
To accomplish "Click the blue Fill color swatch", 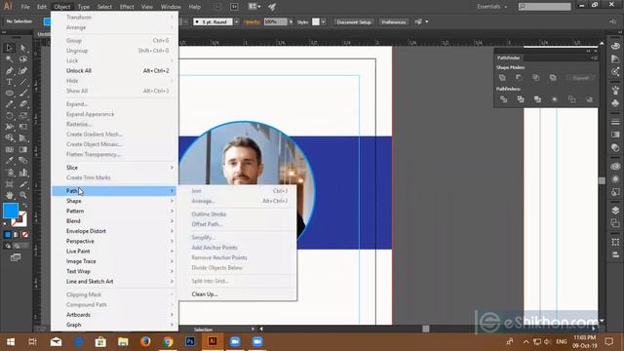I will 11,211.
